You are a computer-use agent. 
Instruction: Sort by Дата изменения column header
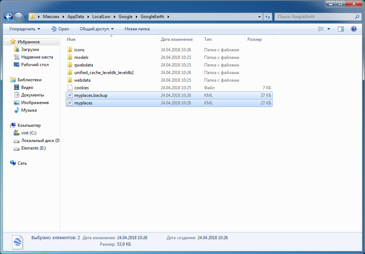pyautogui.click(x=177, y=39)
